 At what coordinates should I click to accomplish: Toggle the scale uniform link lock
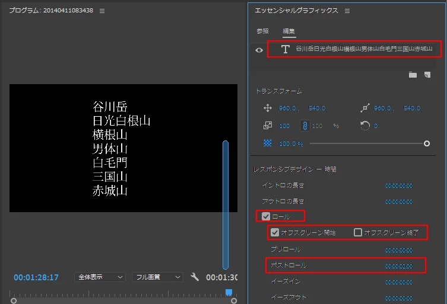[x=305, y=126]
